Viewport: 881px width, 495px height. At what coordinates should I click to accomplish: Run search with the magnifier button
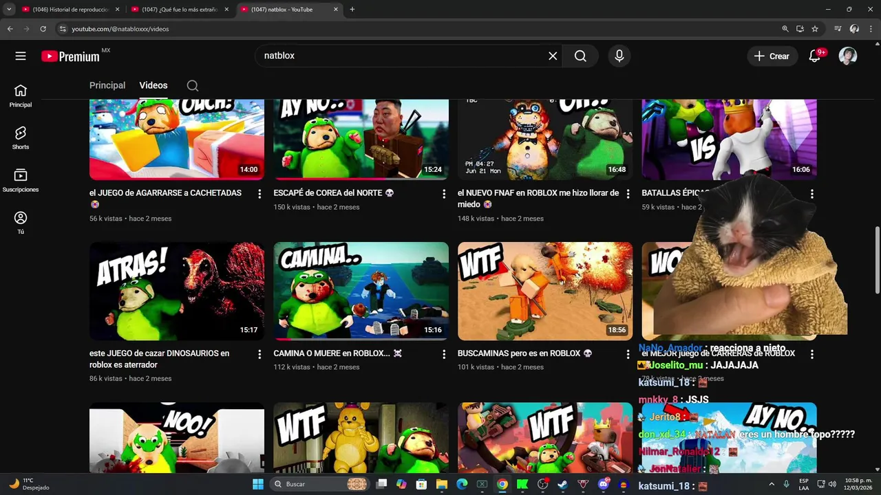580,56
